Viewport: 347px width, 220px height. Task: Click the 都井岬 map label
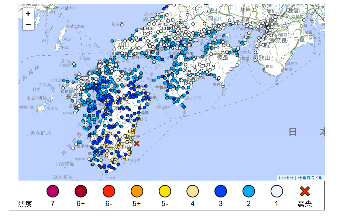coord(135,161)
